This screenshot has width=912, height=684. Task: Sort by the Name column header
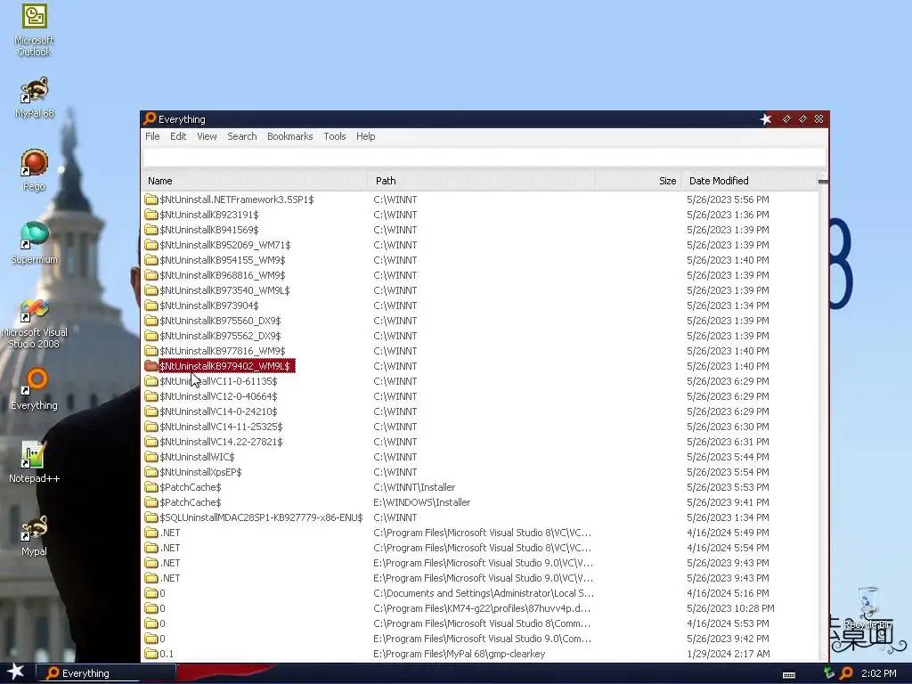click(x=254, y=181)
